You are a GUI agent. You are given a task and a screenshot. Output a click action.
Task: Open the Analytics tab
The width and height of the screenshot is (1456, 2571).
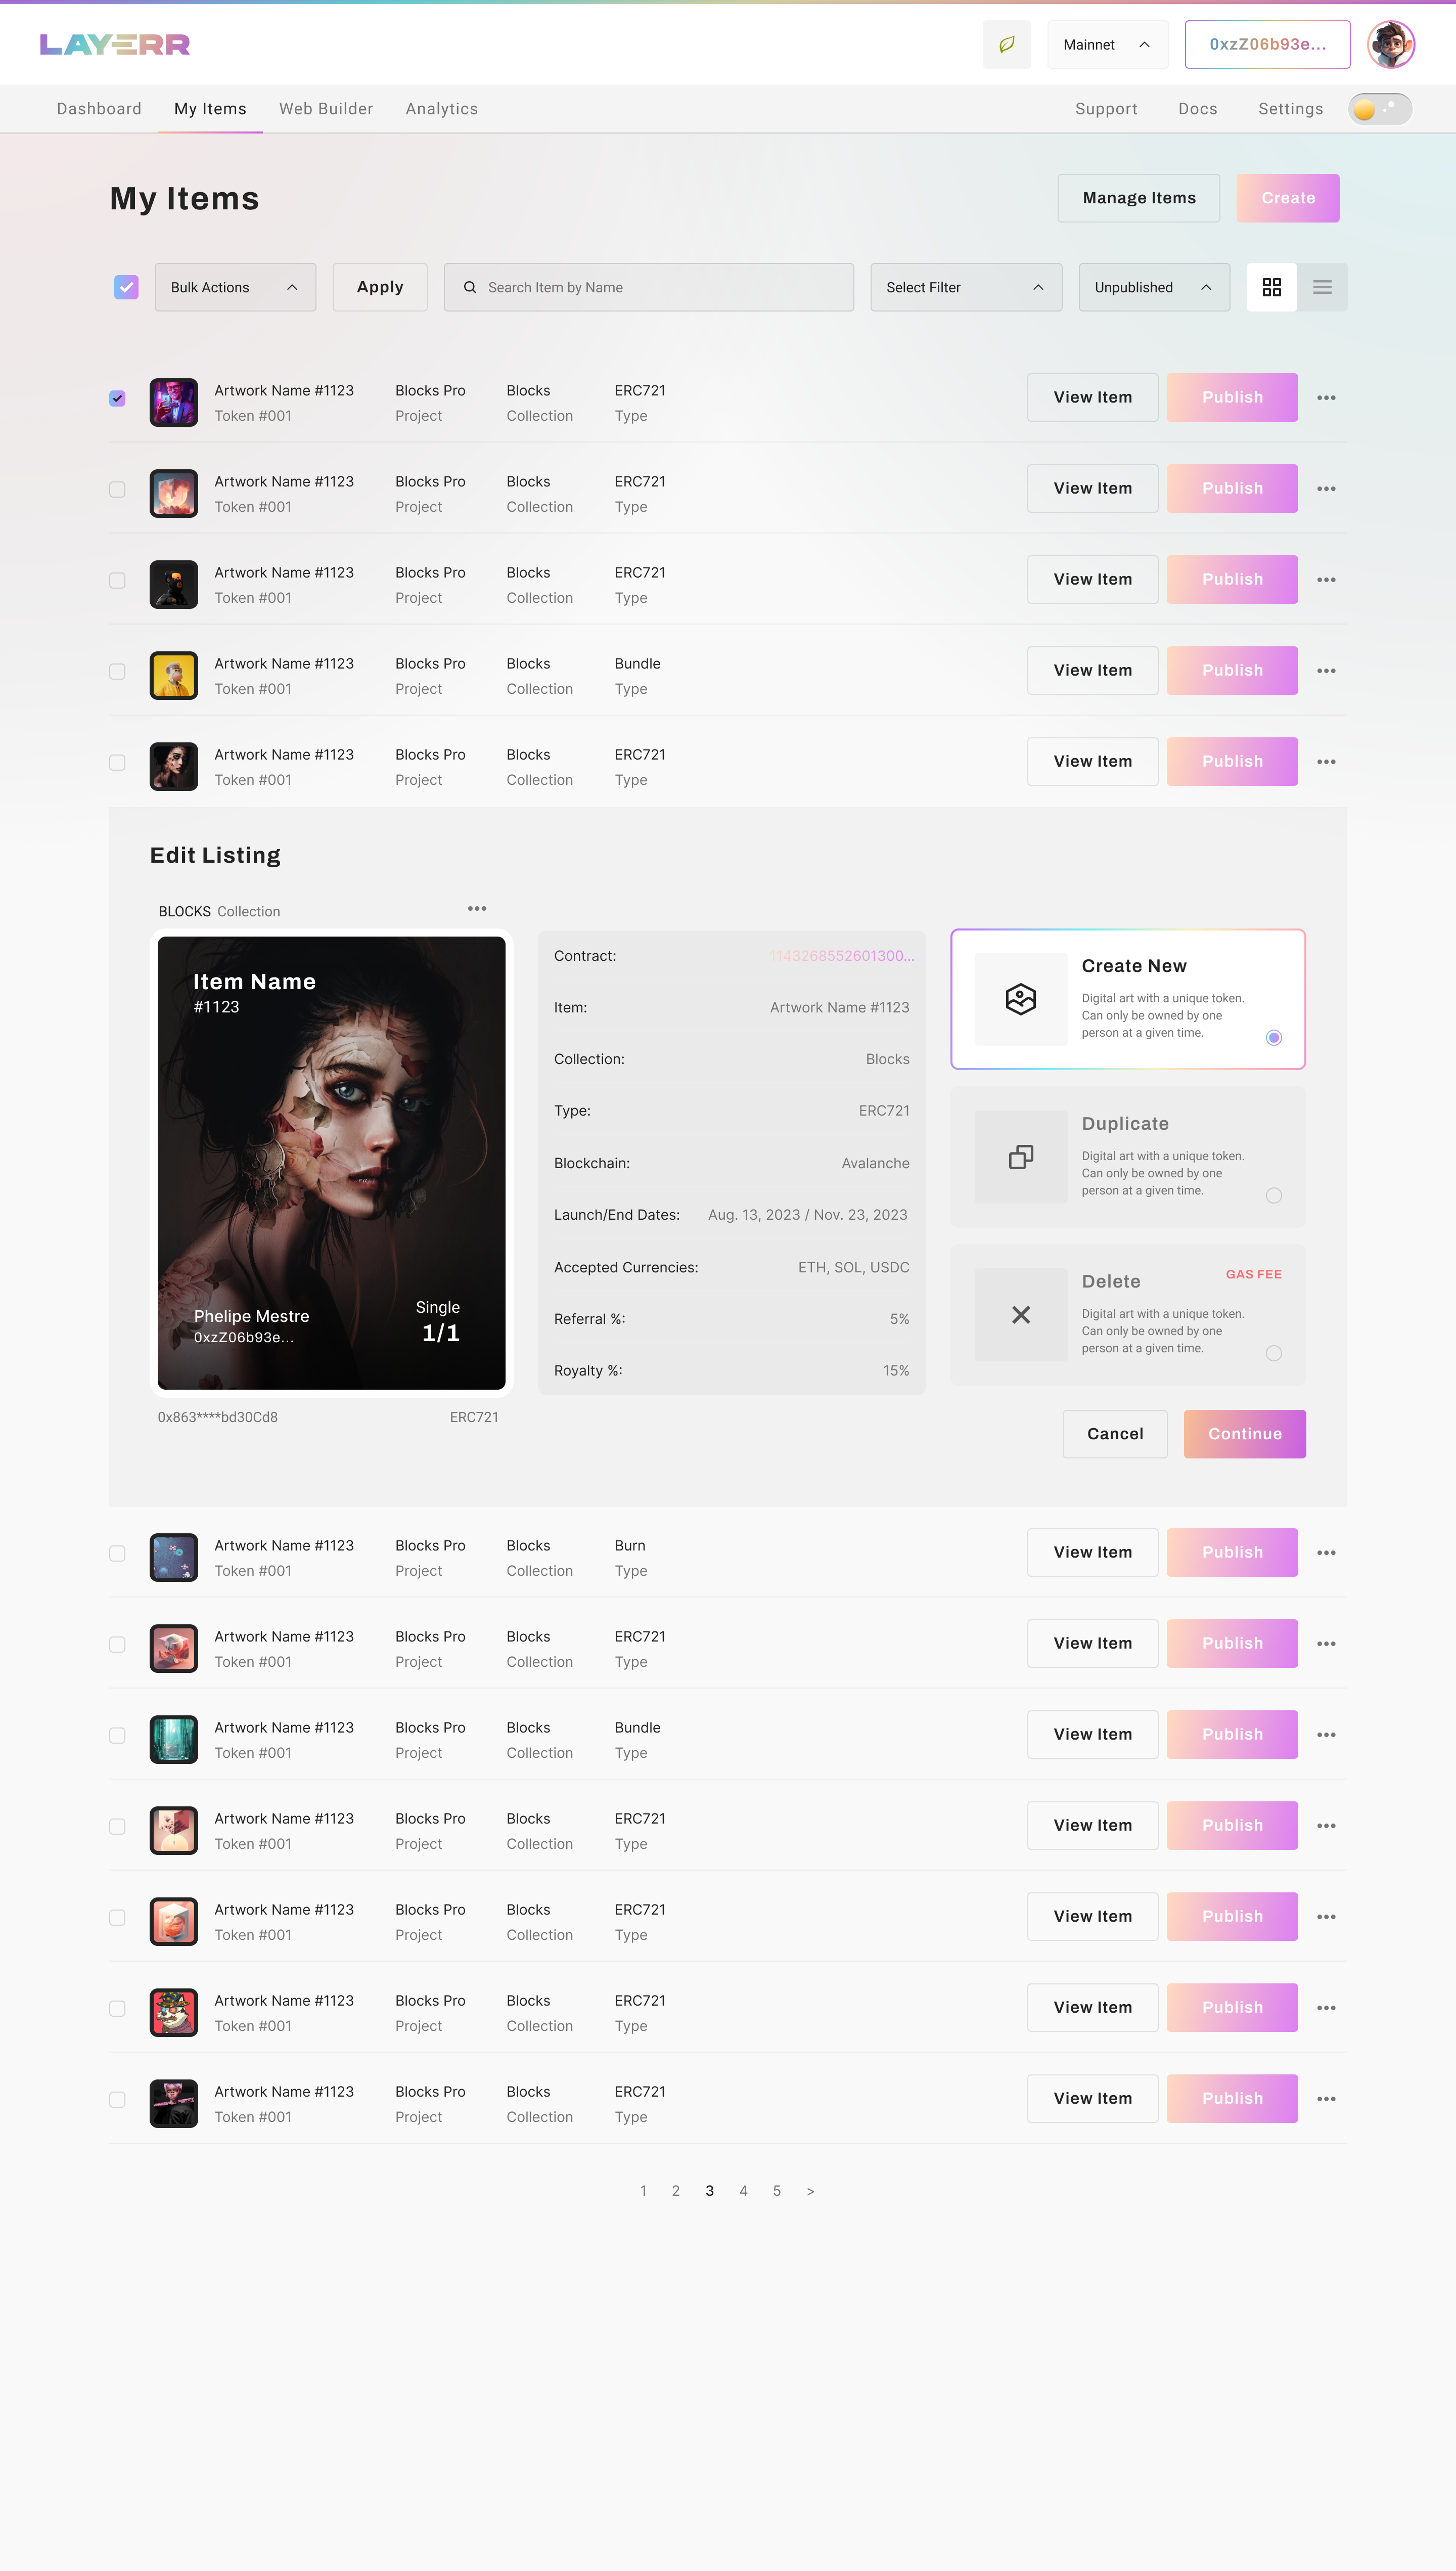click(441, 109)
